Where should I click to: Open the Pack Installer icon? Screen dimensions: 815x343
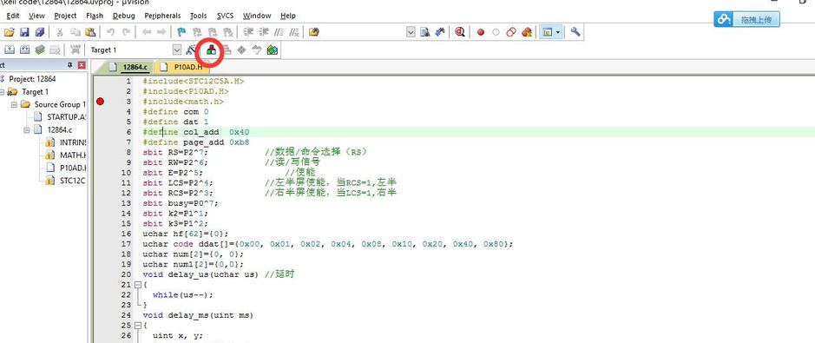point(272,49)
